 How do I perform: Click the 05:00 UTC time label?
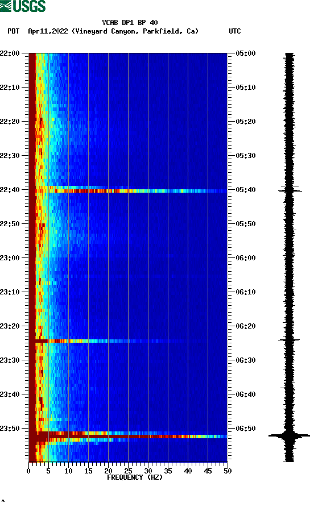coord(246,53)
